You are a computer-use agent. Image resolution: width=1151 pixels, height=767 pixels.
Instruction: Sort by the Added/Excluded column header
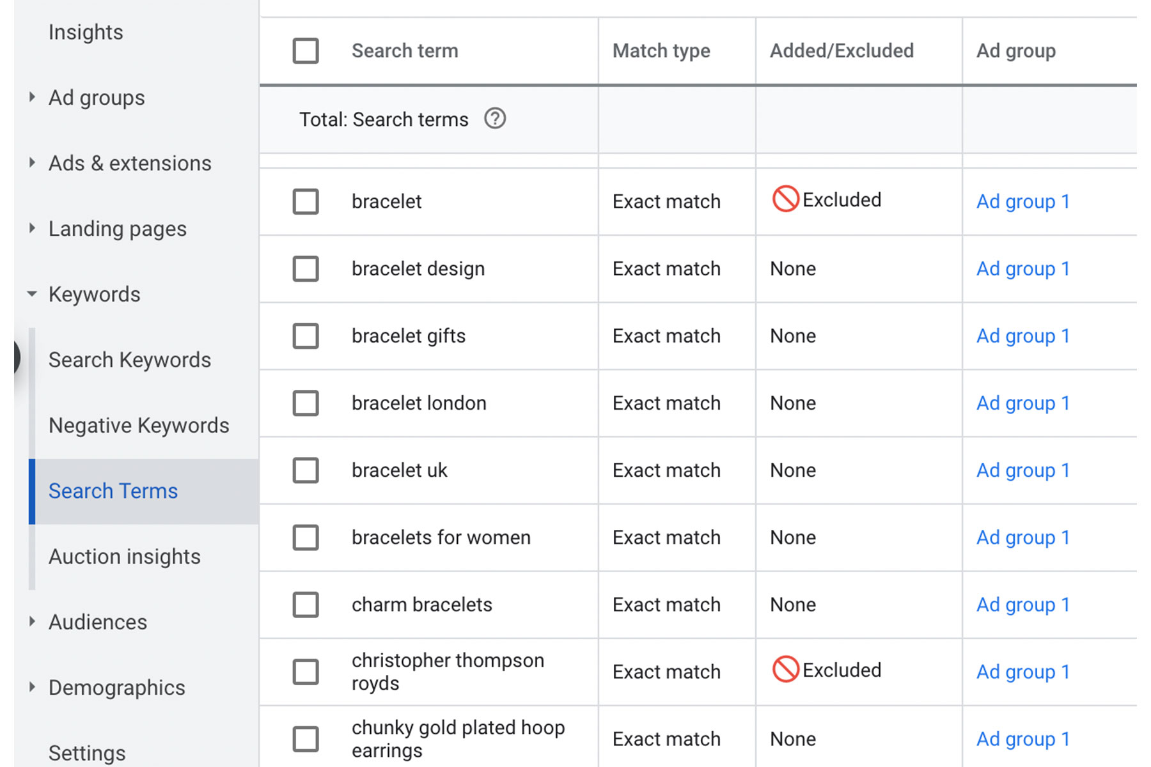click(842, 51)
